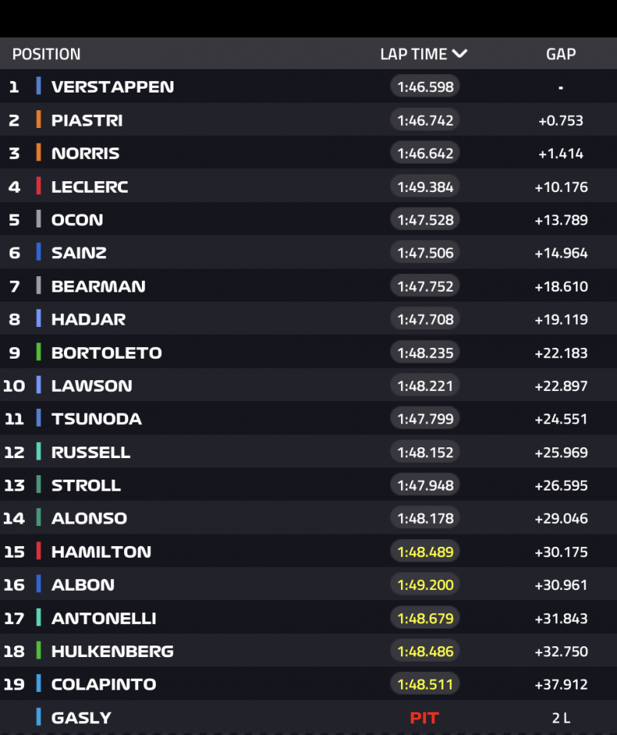Viewport: 617px width, 735px height.
Task: Click Sainz's lap time 1:47.506
Action: [x=425, y=252]
